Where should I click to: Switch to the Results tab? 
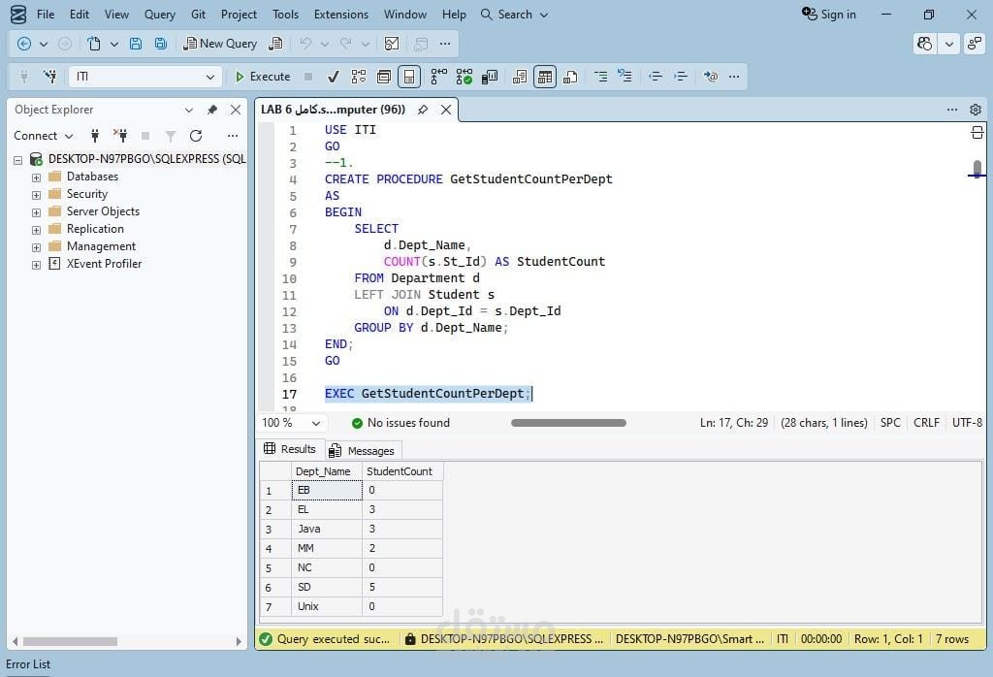coord(290,449)
